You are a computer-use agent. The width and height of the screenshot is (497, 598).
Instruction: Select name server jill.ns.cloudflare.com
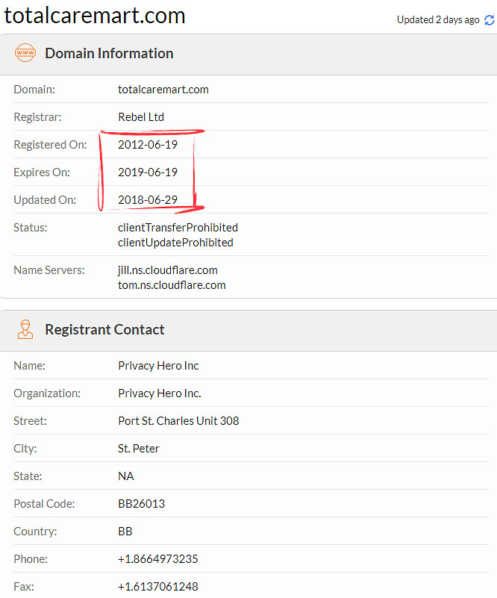168,270
